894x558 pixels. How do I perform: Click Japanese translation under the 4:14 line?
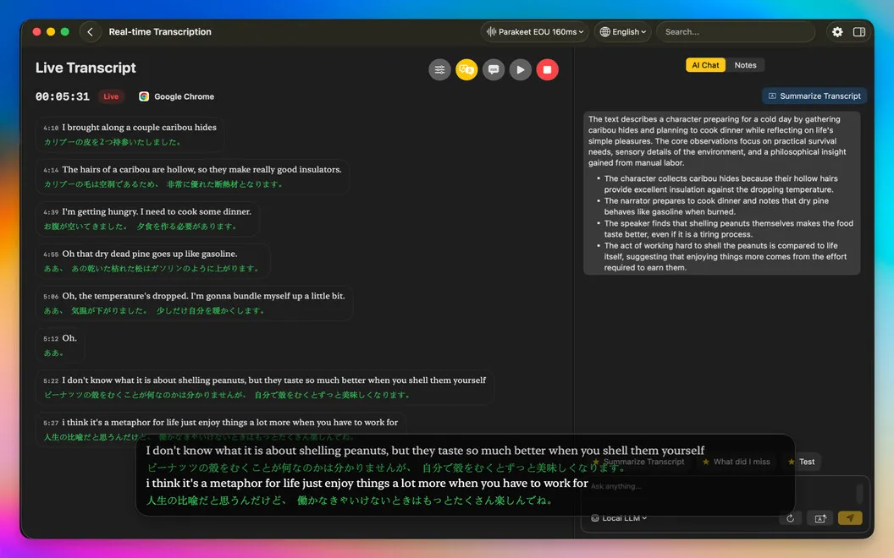(163, 184)
